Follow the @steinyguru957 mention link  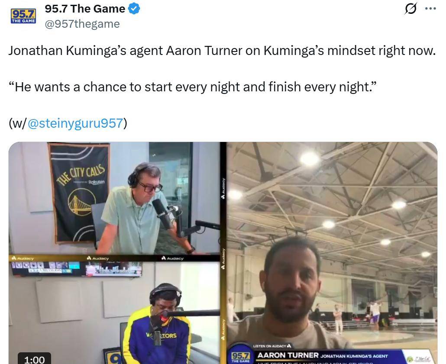point(75,123)
